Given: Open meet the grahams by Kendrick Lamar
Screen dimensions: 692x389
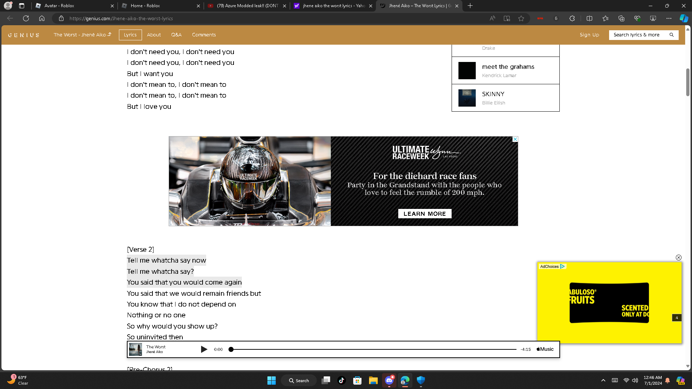Looking at the screenshot, I should point(506,71).
